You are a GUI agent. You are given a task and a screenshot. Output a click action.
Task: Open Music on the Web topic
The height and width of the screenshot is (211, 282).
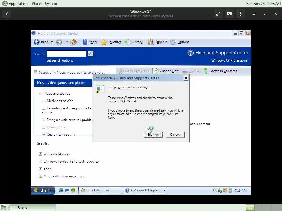tap(60, 101)
